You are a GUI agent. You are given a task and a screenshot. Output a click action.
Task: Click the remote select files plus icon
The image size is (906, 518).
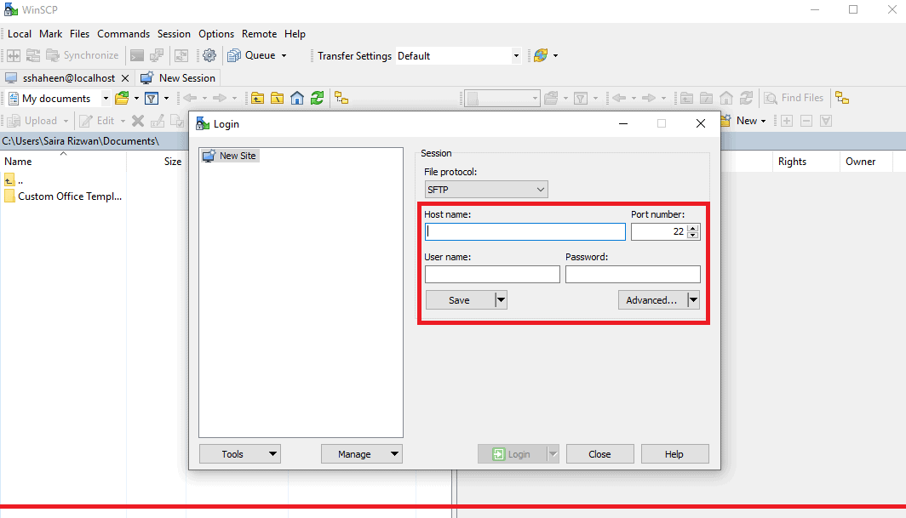787,121
